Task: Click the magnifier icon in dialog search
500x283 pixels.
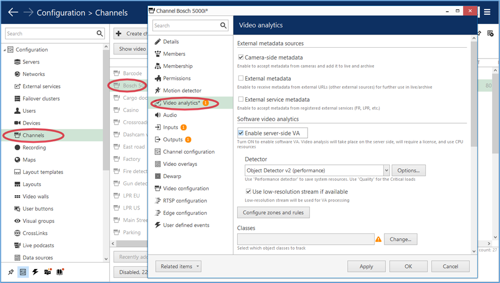Action: (223, 26)
